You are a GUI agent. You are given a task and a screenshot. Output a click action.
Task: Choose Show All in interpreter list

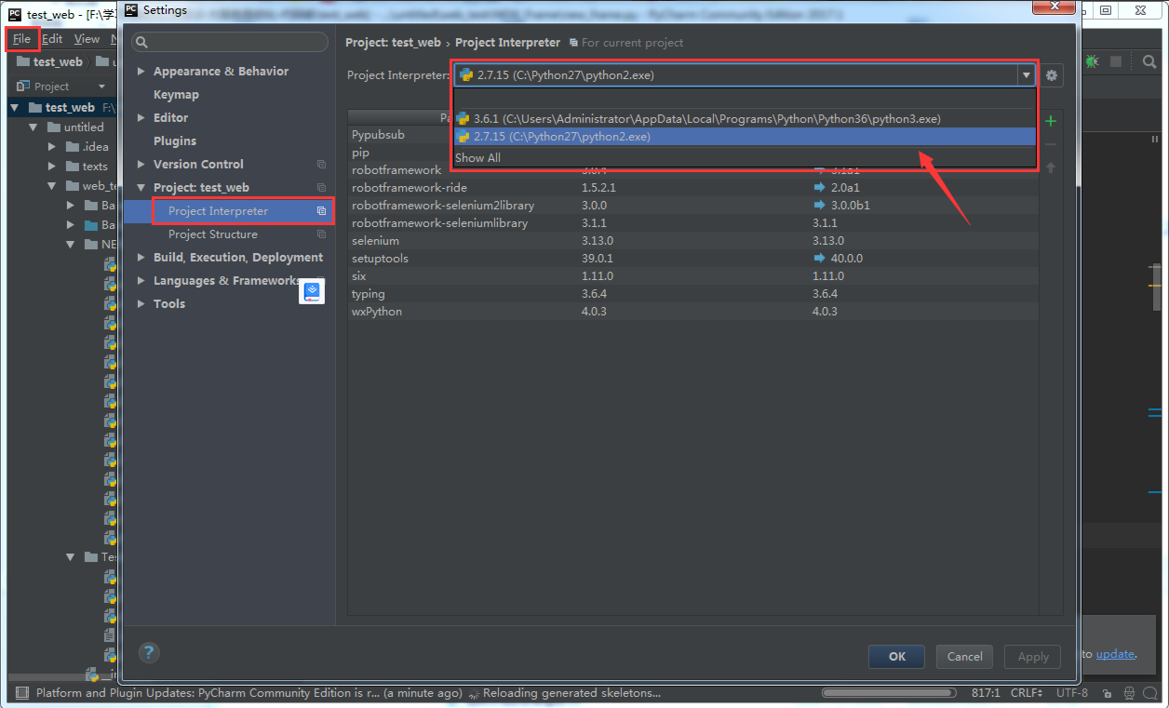click(477, 158)
